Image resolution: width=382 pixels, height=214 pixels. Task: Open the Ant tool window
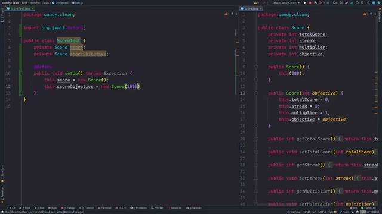(x=354, y=208)
